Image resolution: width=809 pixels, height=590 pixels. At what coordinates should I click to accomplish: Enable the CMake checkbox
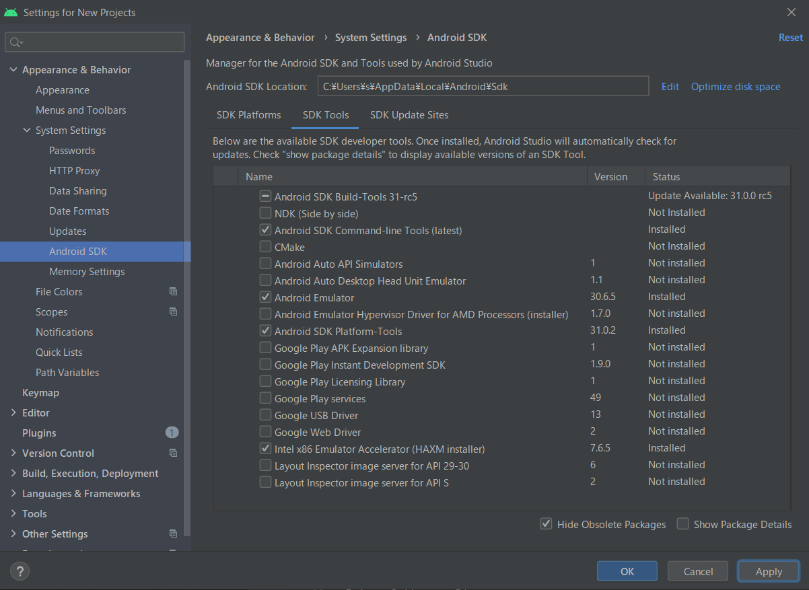coord(265,247)
